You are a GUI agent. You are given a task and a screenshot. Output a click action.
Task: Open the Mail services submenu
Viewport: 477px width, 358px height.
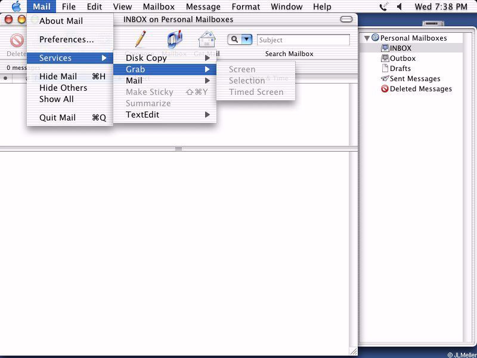click(x=165, y=81)
